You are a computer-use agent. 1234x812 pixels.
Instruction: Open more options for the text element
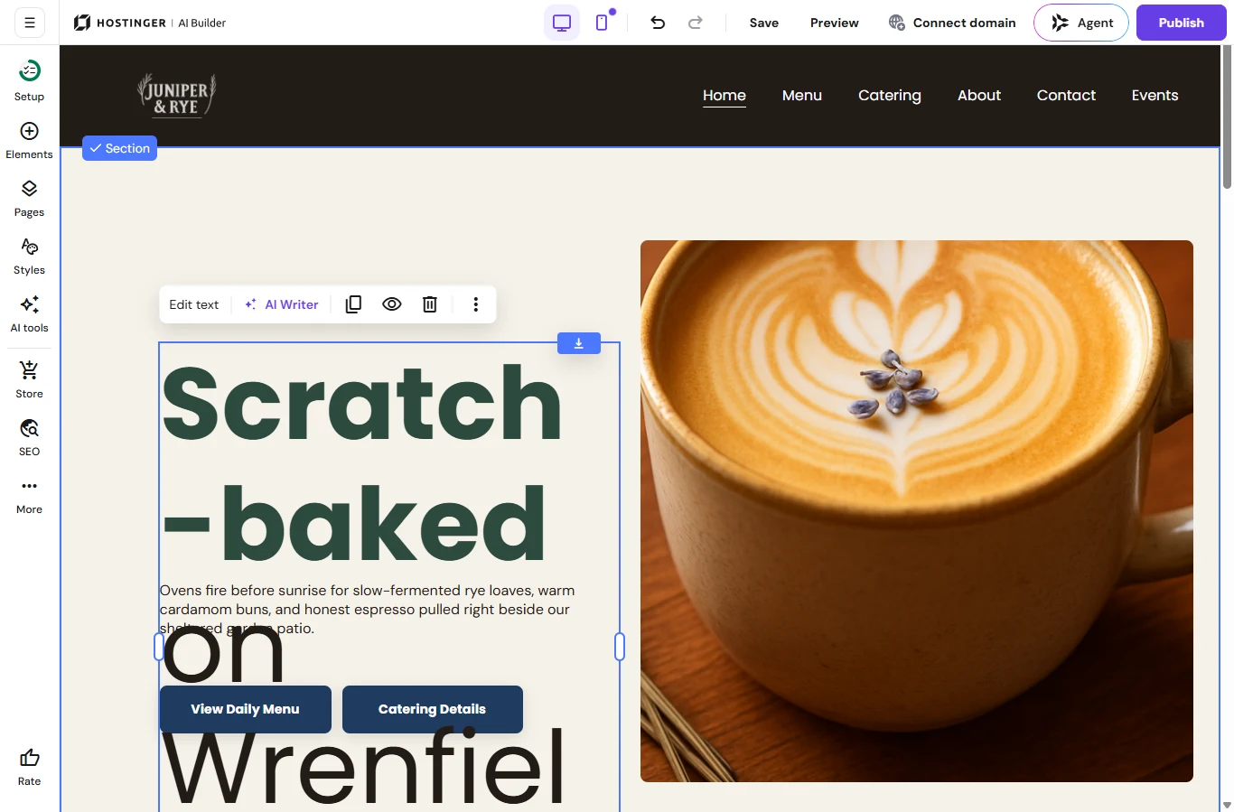[476, 304]
